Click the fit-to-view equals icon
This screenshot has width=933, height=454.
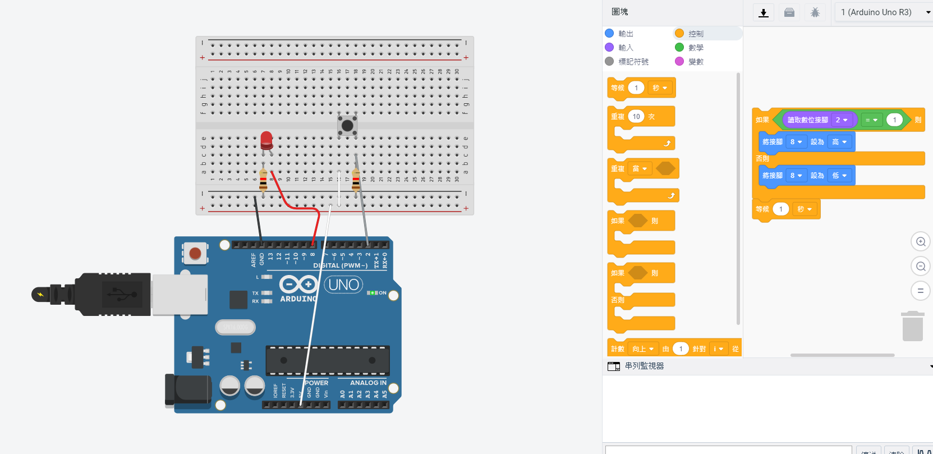(920, 291)
